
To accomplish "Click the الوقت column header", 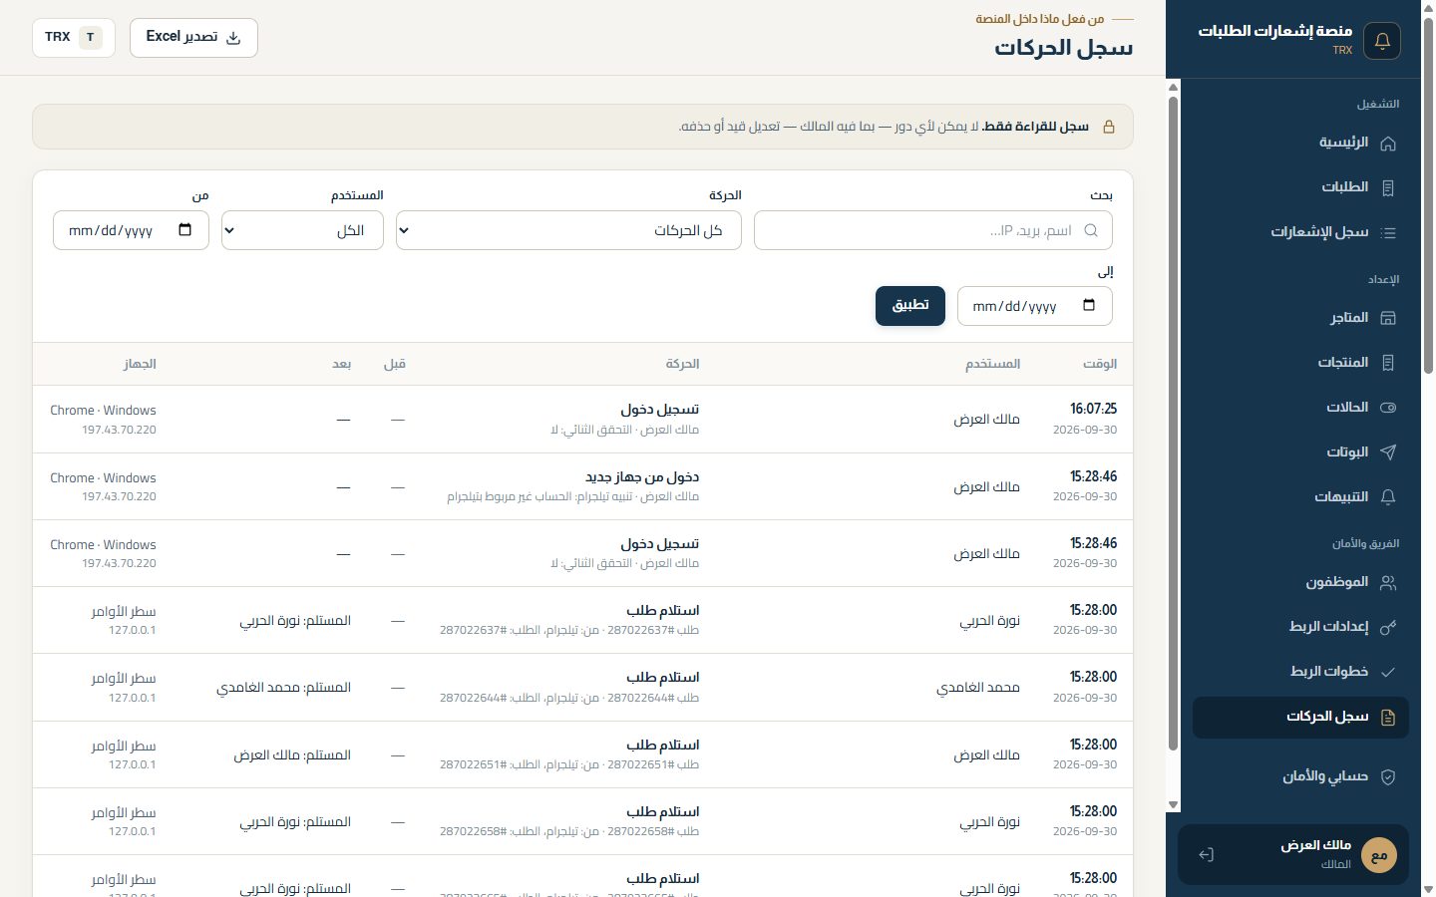I will point(1100,364).
